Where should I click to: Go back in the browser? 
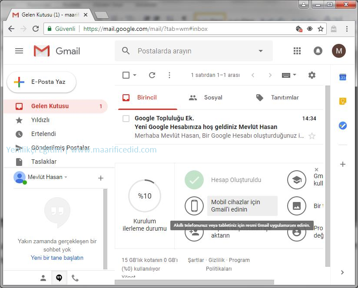click(x=11, y=29)
